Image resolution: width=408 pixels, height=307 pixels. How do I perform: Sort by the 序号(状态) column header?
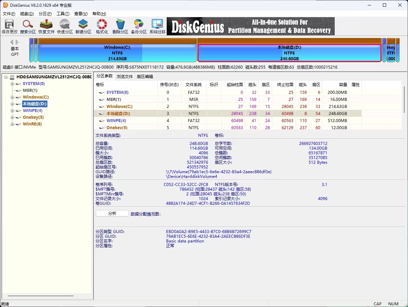pyautogui.click(x=169, y=85)
